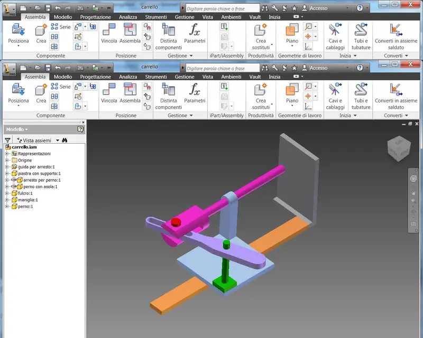Select the Zoom magnifier in the navigation bar
This screenshot has height=338, width=423.
pos(413,201)
